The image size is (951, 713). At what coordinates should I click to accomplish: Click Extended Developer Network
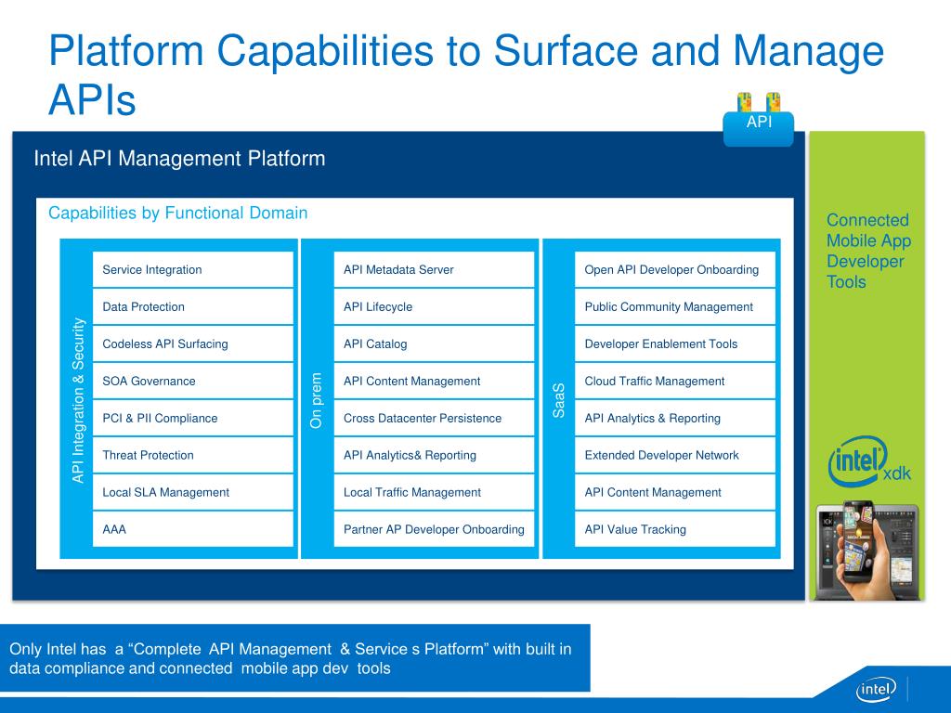pyautogui.click(x=675, y=455)
